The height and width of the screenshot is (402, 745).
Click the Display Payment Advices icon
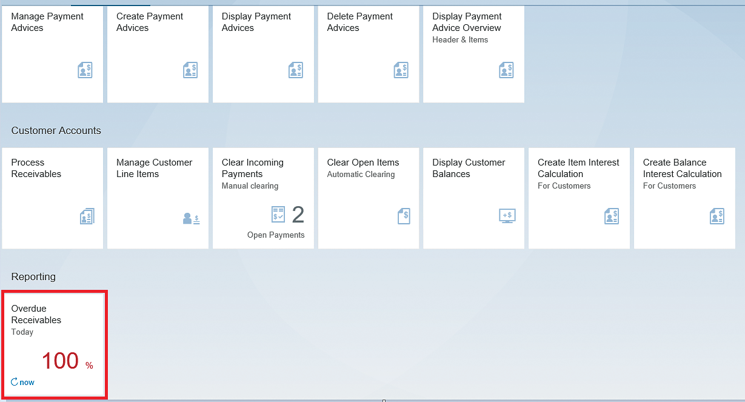tap(296, 70)
